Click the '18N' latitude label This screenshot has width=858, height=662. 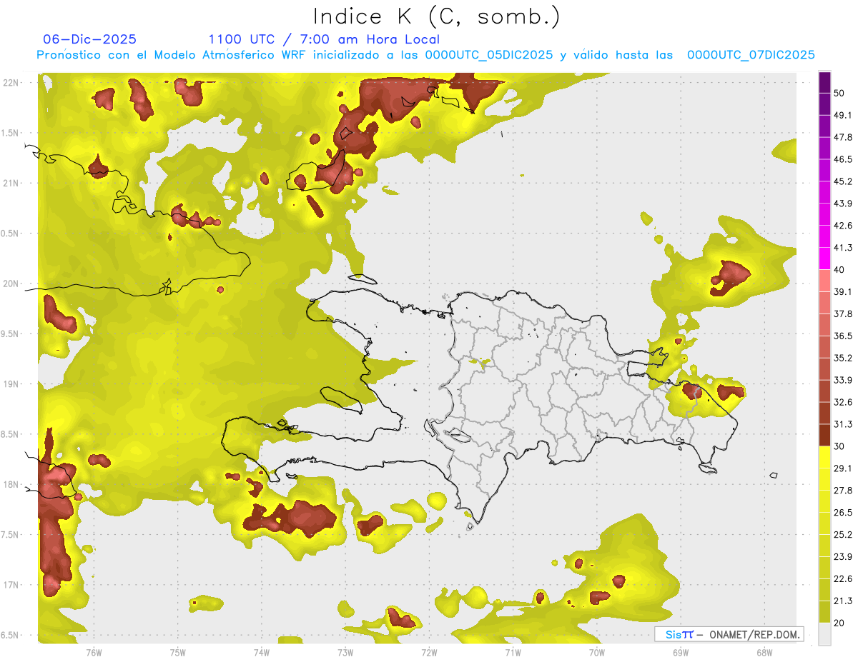click(12, 484)
